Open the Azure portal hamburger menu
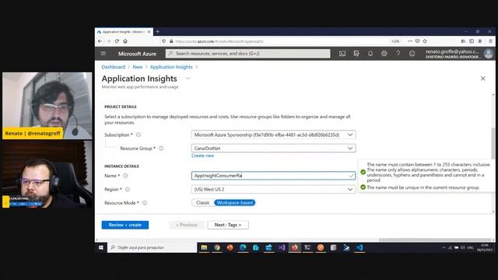Image resolution: width=498 pixels, height=280 pixels. click(103, 54)
